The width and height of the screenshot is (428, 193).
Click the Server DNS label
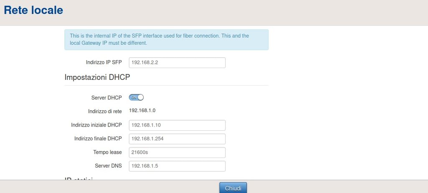click(108, 166)
